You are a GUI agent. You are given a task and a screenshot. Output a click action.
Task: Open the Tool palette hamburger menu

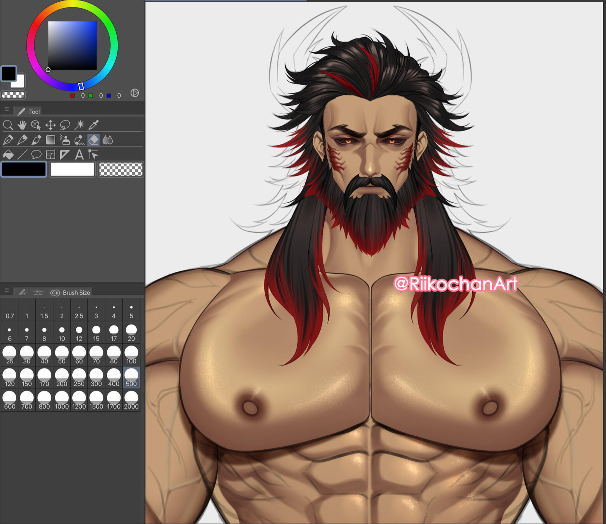[7, 109]
